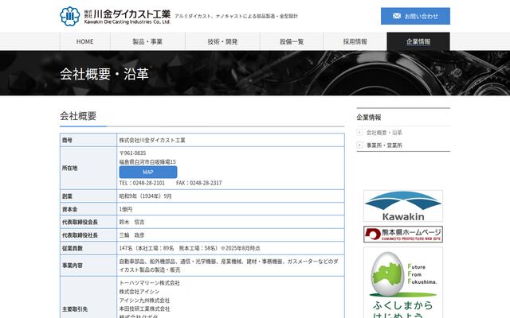Click the chairman name 鈴木 信吉
510x318 pixels.
click(x=131, y=223)
